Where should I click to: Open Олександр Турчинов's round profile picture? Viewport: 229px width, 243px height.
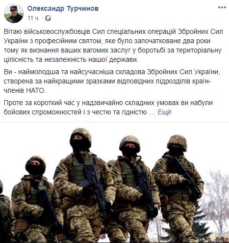tap(14, 13)
